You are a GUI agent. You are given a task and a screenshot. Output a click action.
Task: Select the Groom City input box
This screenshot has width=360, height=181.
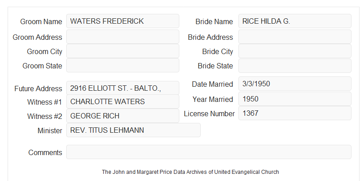click(123, 51)
